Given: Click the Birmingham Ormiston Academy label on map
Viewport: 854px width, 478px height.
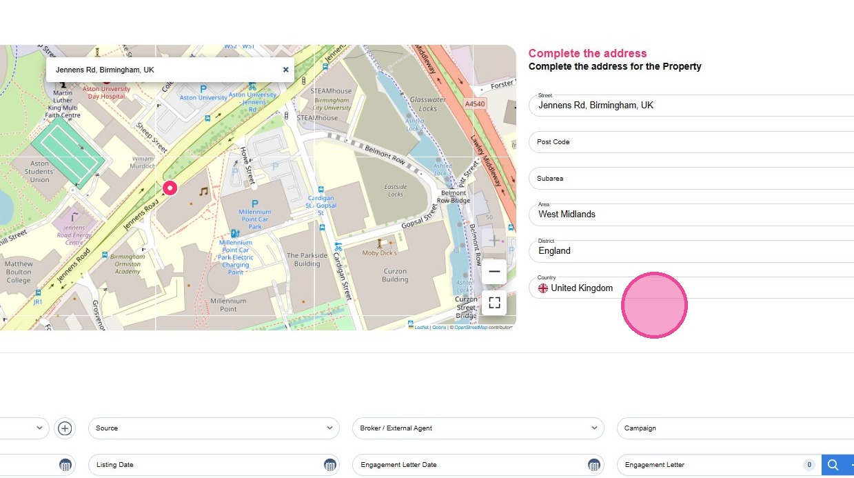Looking at the screenshot, I should tap(128, 263).
